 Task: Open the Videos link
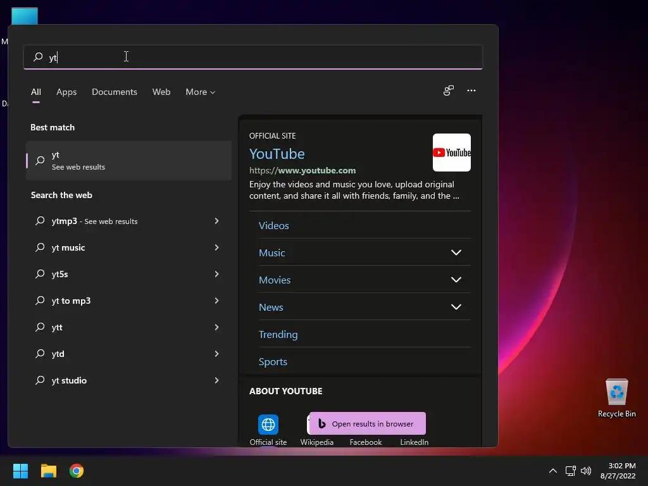273,226
